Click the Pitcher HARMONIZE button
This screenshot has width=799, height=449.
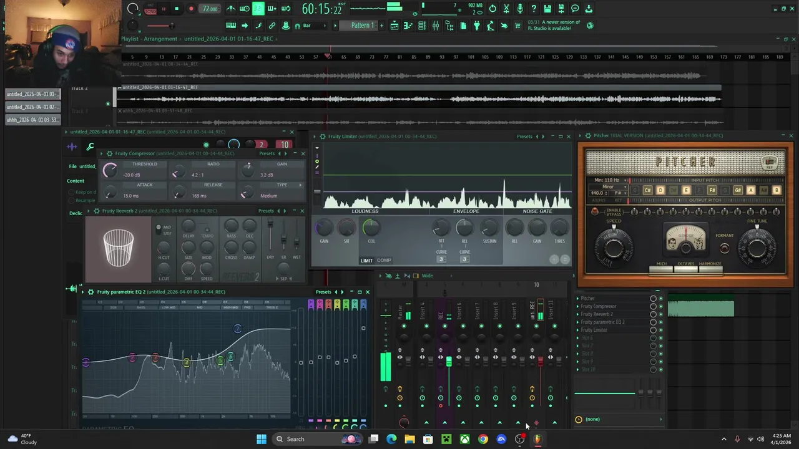[710, 269]
